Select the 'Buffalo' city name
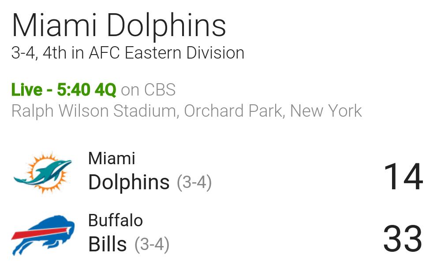 (116, 221)
